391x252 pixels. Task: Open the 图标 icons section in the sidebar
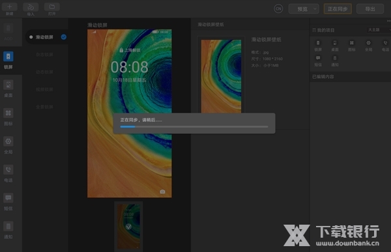click(8, 117)
